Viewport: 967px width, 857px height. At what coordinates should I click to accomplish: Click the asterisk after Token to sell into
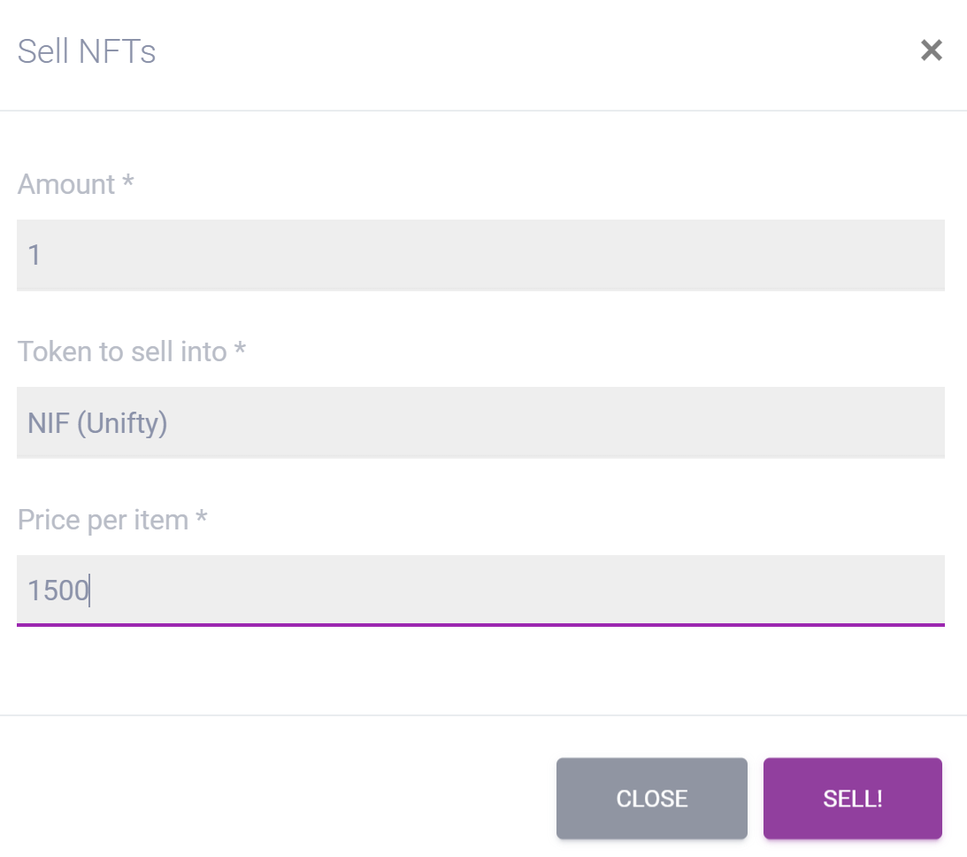click(240, 349)
